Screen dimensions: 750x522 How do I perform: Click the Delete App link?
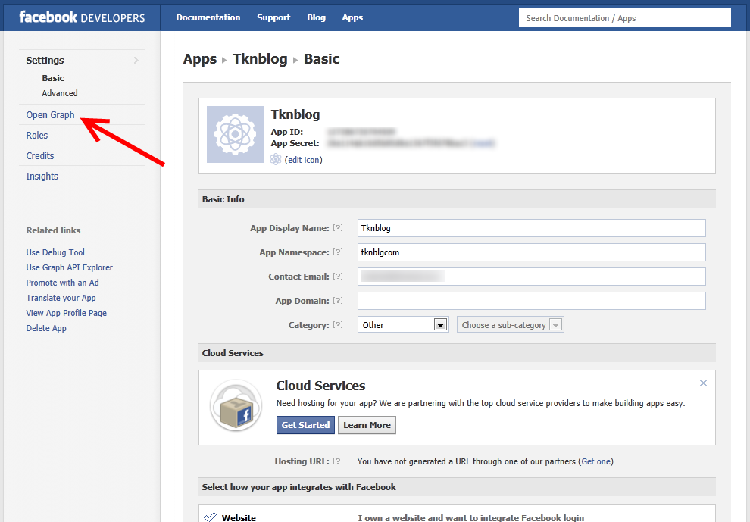pos(46,328)
